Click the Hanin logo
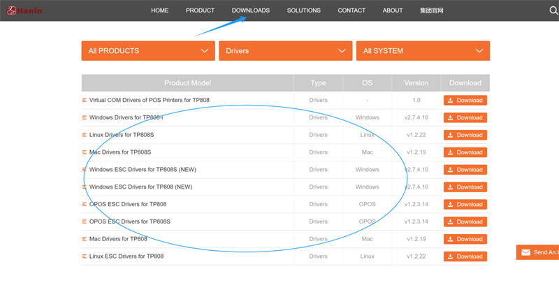Image resolution: width=559 pixels, height=283 pixels. click(x=24, y=10)
